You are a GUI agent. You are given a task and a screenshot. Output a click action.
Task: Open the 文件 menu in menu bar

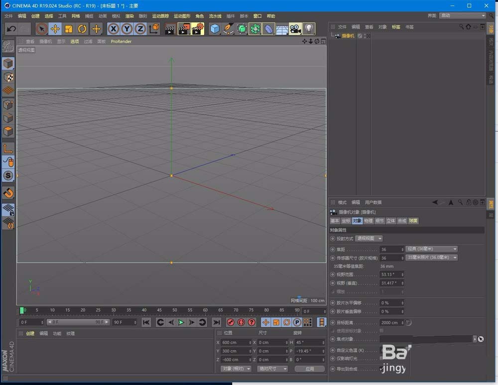tap(8, 16)
